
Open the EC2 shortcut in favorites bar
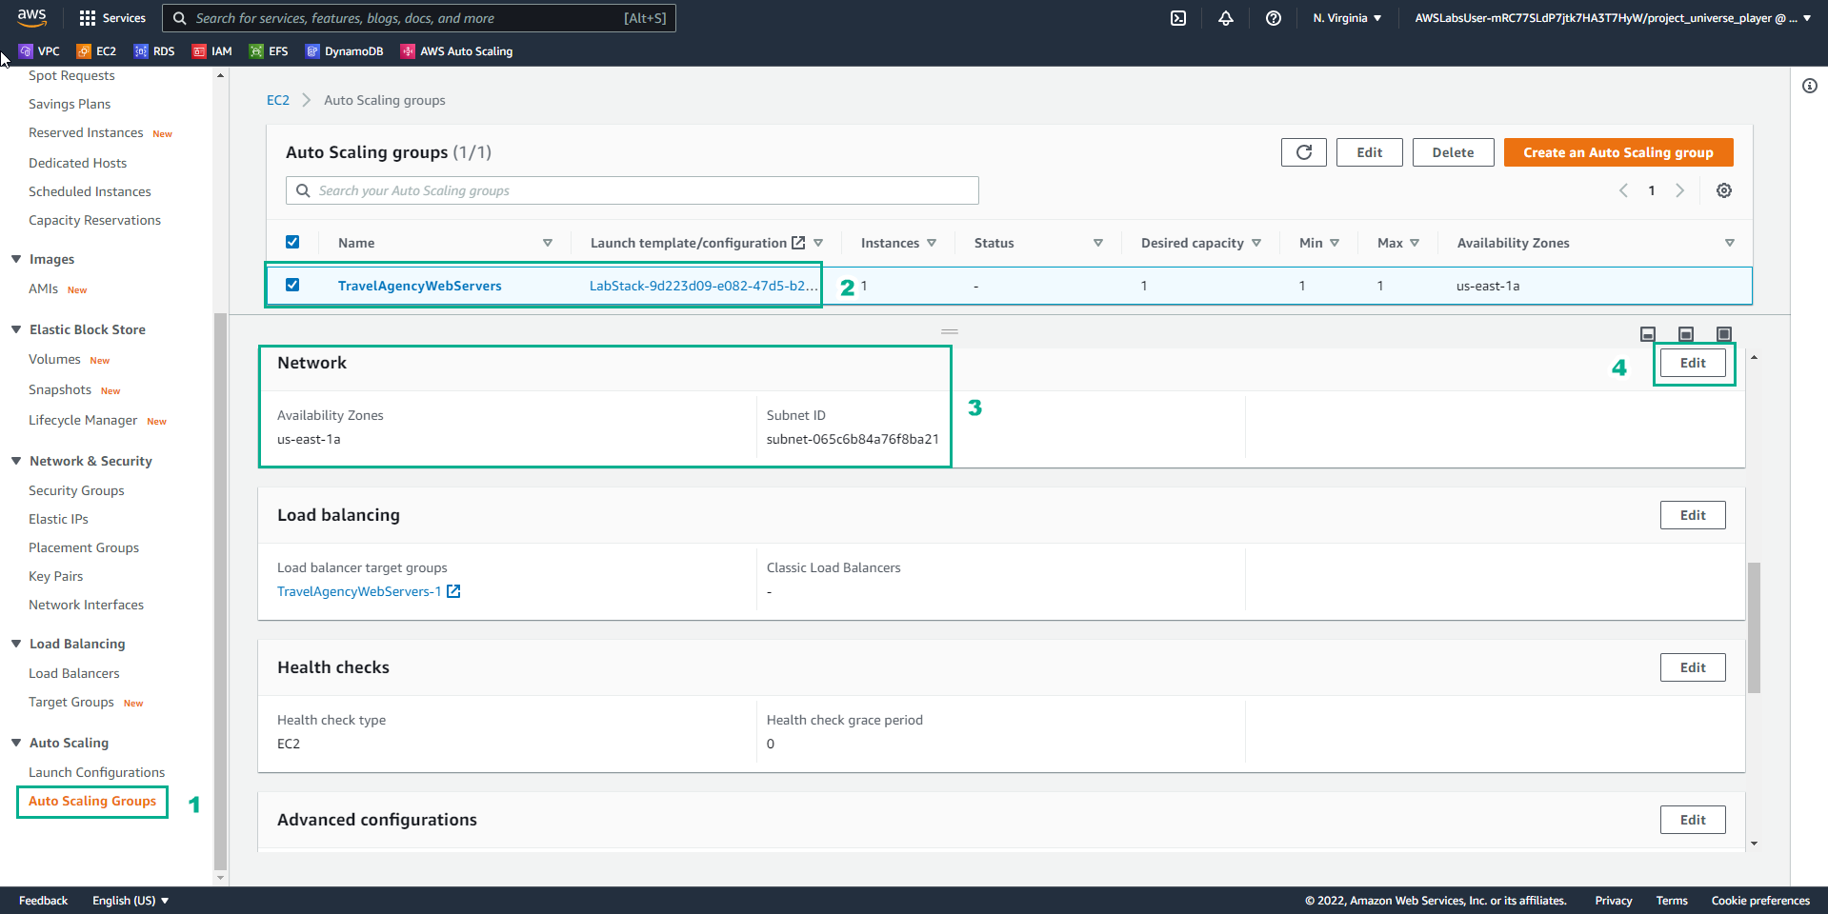tap(97, 51)
